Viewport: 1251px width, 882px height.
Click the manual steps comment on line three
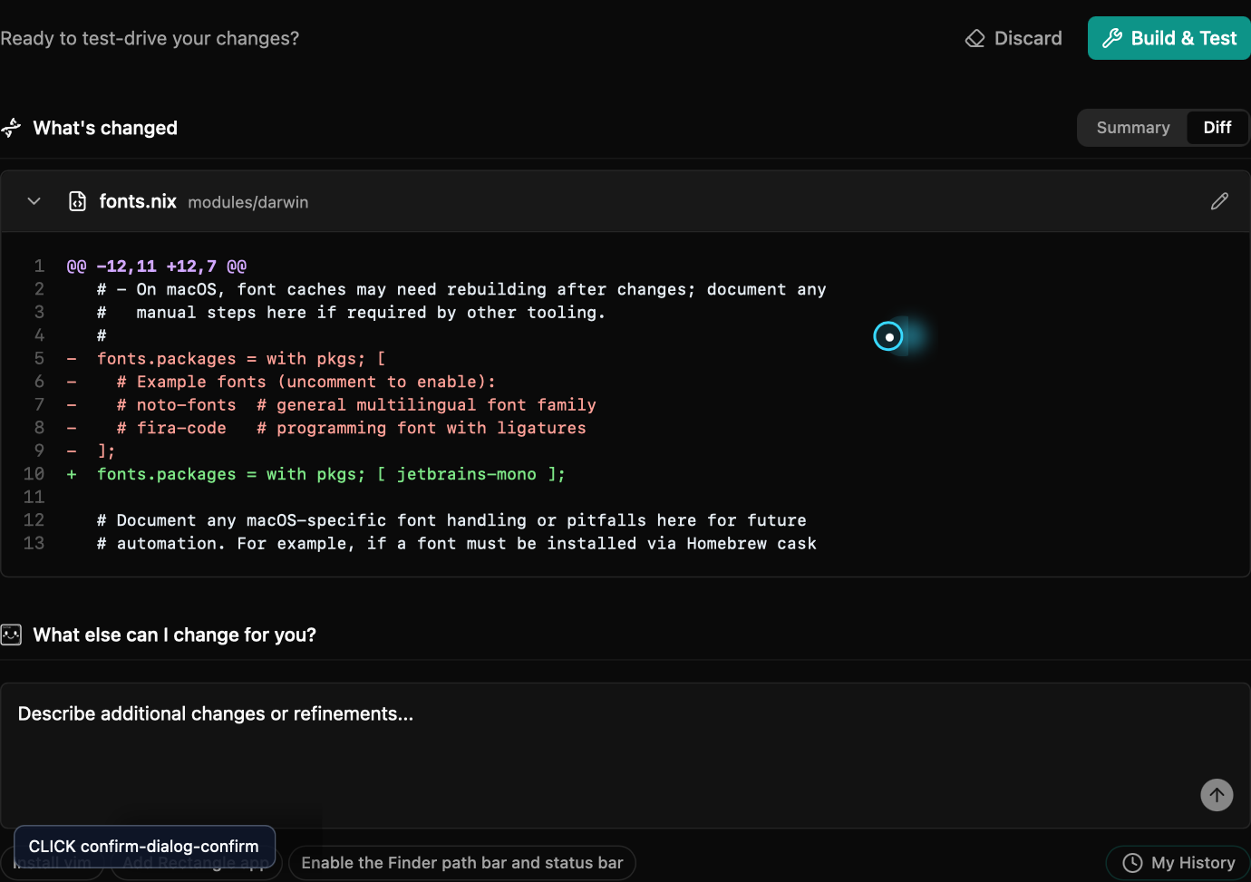tap(351, 313)
